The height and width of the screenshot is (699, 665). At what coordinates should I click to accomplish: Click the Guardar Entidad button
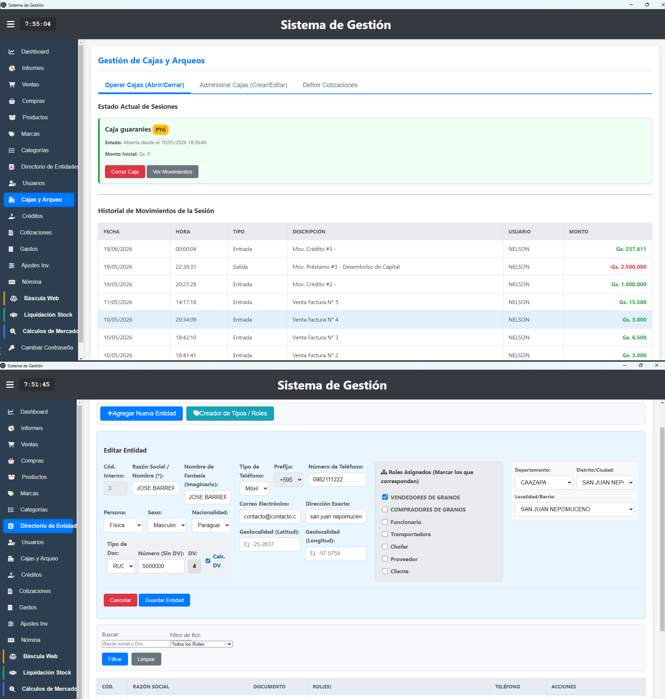(x=164, y=600)
